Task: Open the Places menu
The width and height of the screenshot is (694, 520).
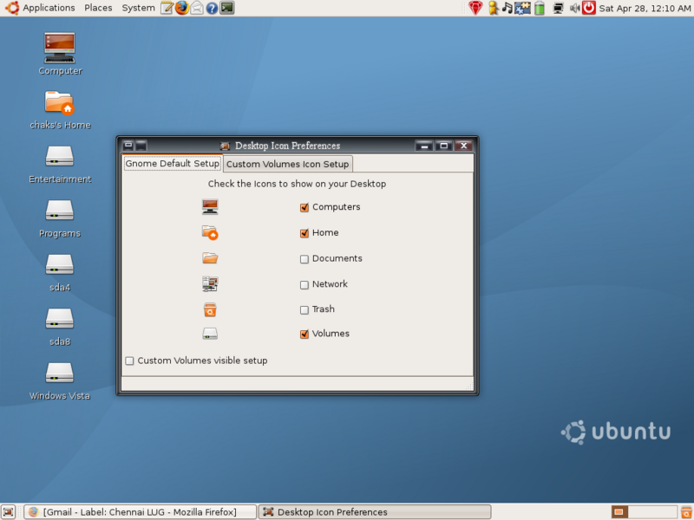Action: [98, 8]
